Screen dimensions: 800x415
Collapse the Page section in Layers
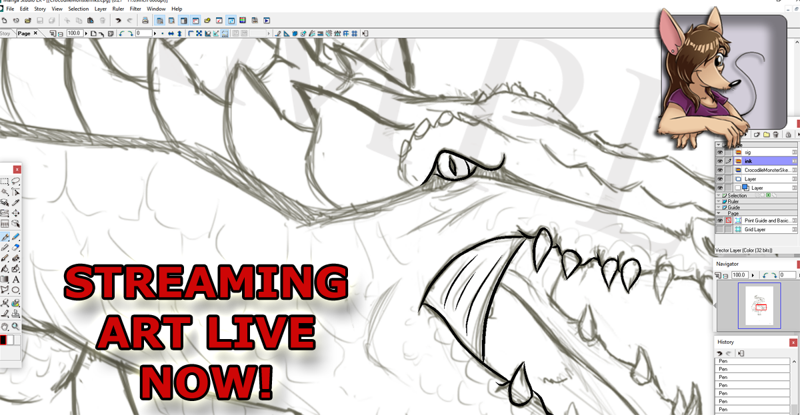click(x=719, y=213)
